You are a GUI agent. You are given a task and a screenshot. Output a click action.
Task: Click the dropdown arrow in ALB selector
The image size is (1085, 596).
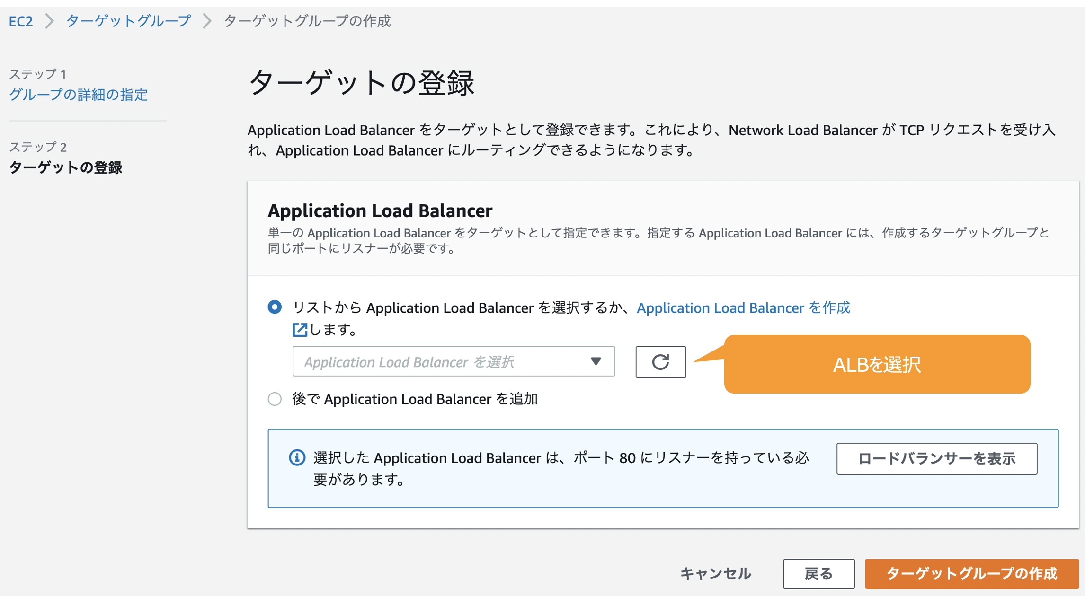(596, 361)
